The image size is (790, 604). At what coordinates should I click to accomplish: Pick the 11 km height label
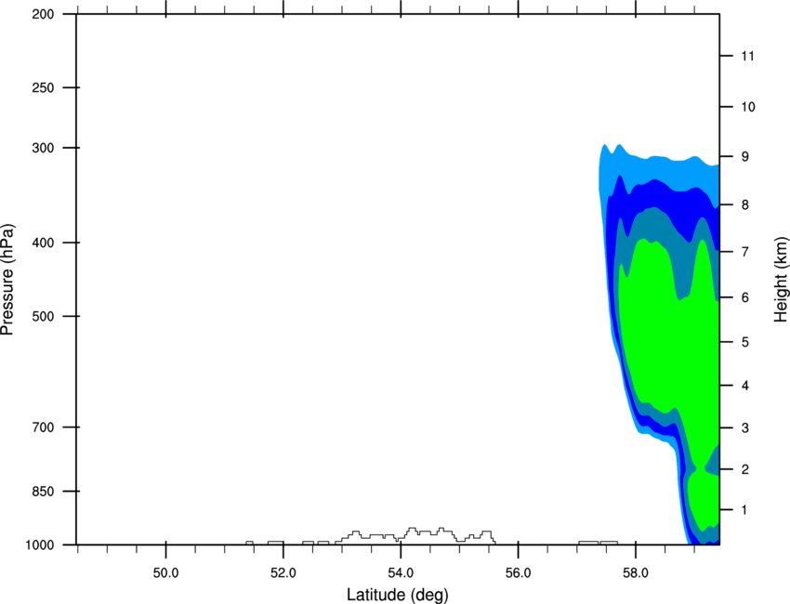(748, 56)
